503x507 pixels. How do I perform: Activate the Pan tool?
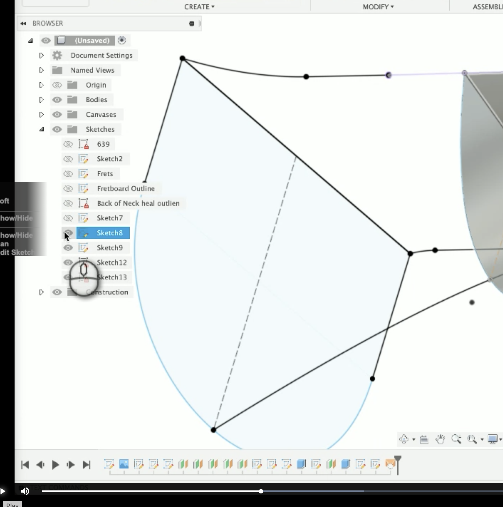click(440, 439)
